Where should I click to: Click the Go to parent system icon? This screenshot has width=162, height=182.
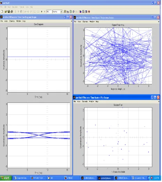coord(31,12)
